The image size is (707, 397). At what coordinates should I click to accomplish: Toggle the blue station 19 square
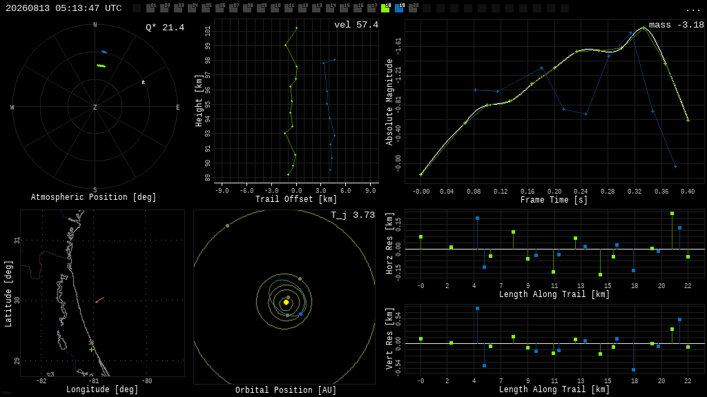[400, 8]
